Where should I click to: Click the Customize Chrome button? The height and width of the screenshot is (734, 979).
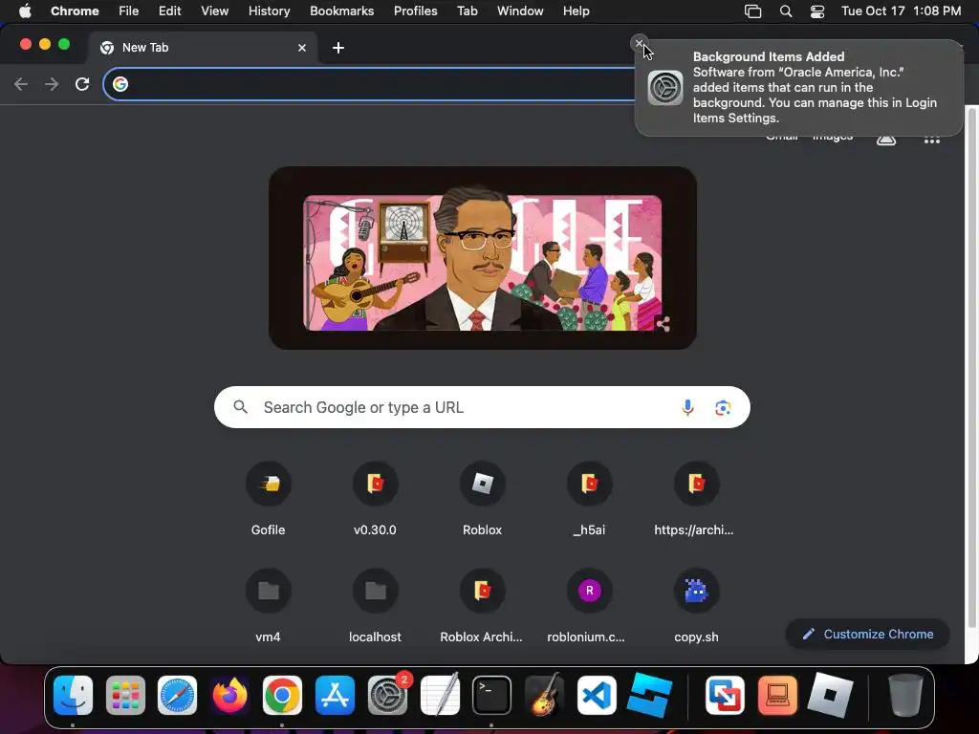[x=868, y=635]
